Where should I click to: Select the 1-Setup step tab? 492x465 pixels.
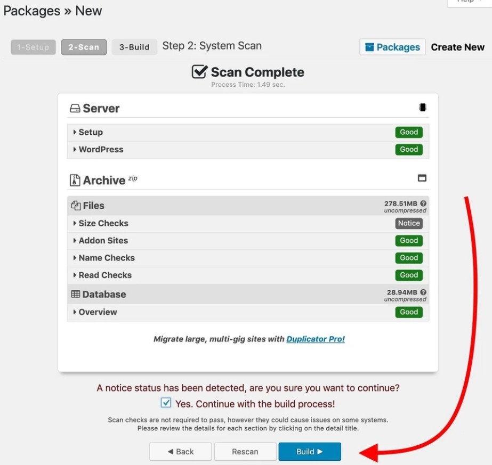(x=33, y=47)
